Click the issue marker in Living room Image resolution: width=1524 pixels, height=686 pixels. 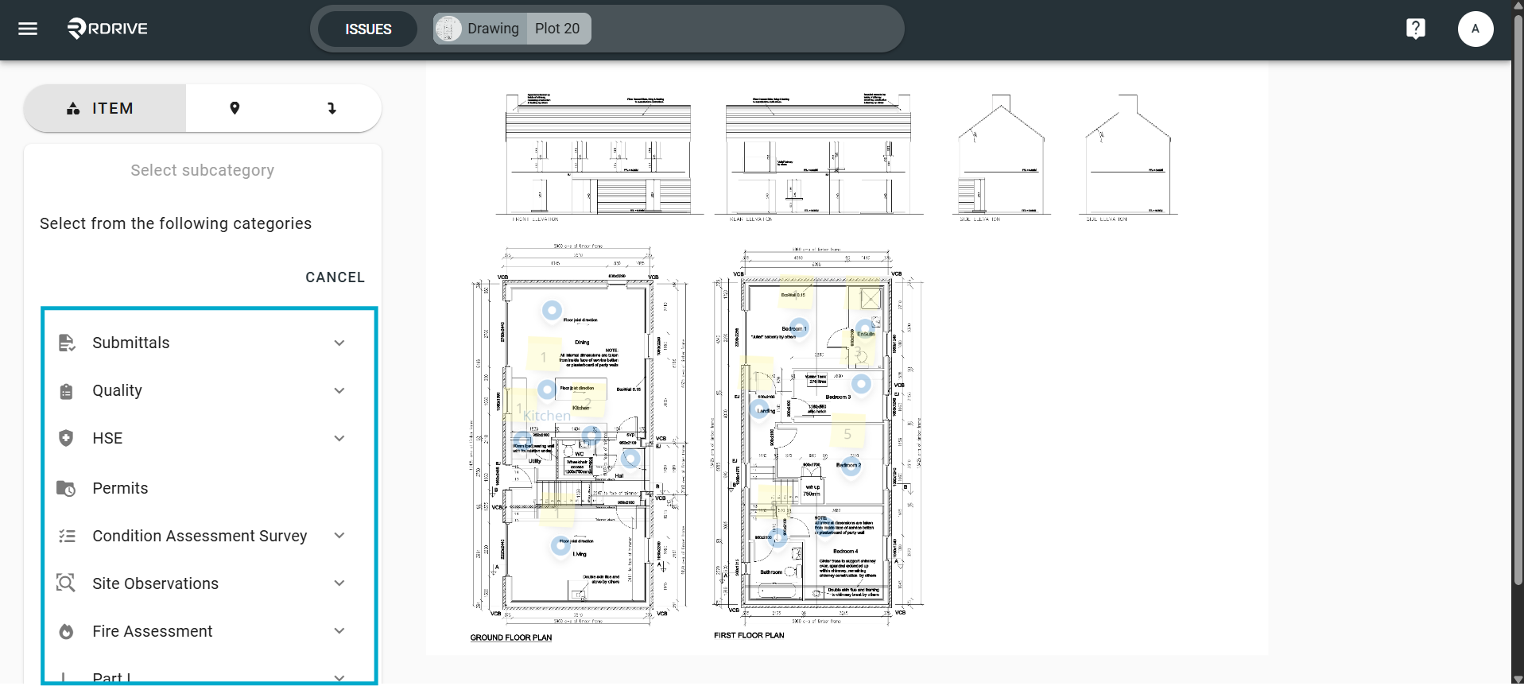coord(560,545)
